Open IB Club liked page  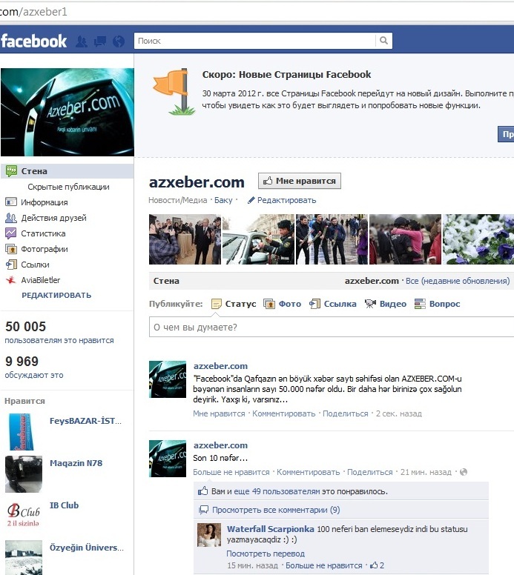click(x=65, y=505)
